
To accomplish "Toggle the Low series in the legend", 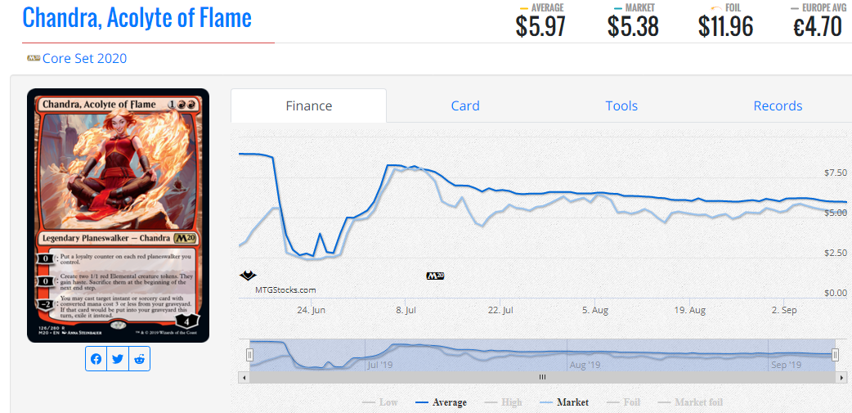I will (380, 402).
